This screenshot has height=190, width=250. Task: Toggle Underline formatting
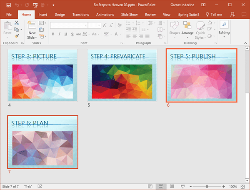(x=66, y=34)
